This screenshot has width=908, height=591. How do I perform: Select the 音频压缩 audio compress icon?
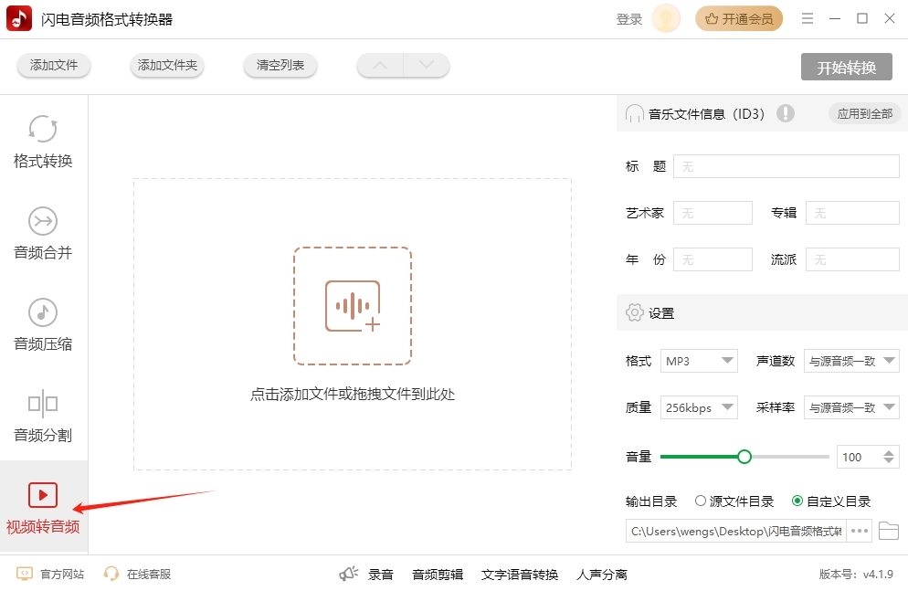coord(43,312)
